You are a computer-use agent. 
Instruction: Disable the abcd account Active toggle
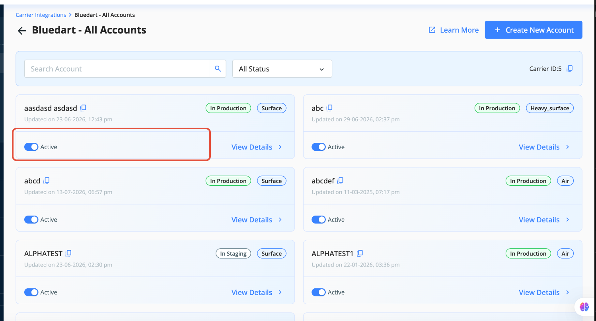(31, 220)
